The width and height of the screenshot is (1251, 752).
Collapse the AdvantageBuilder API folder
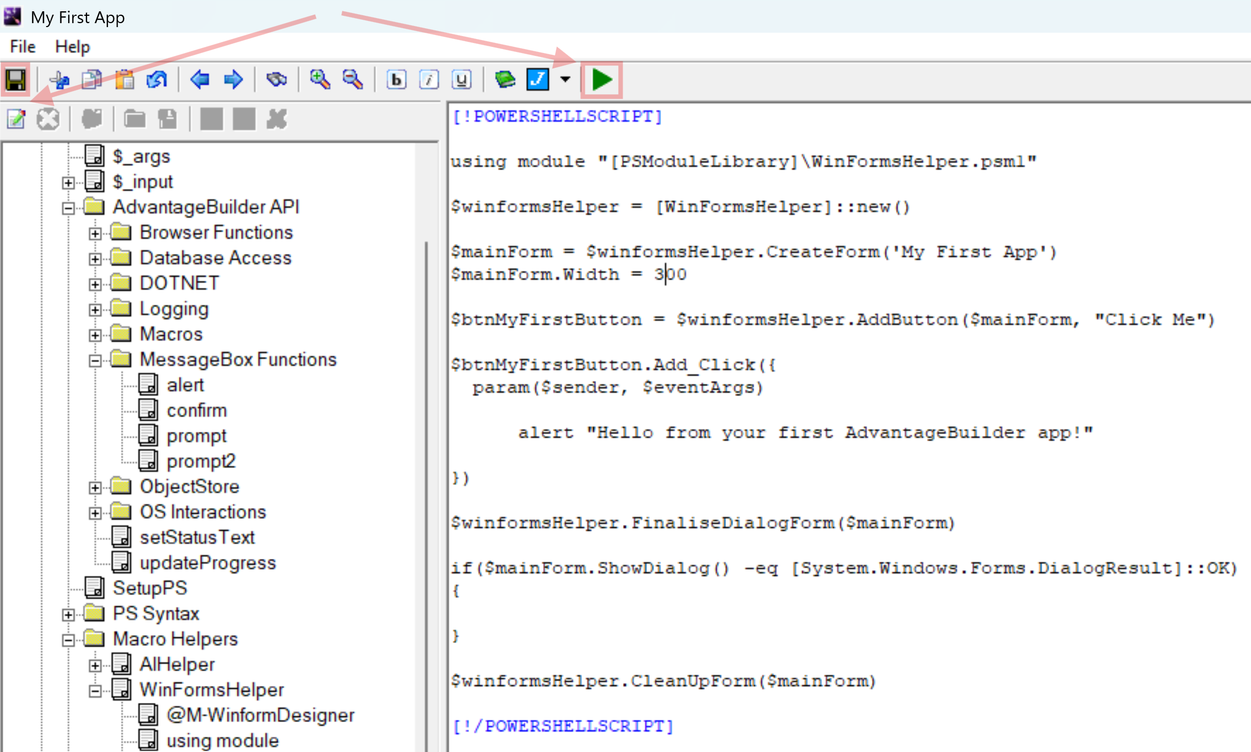(x=68, y=208)
